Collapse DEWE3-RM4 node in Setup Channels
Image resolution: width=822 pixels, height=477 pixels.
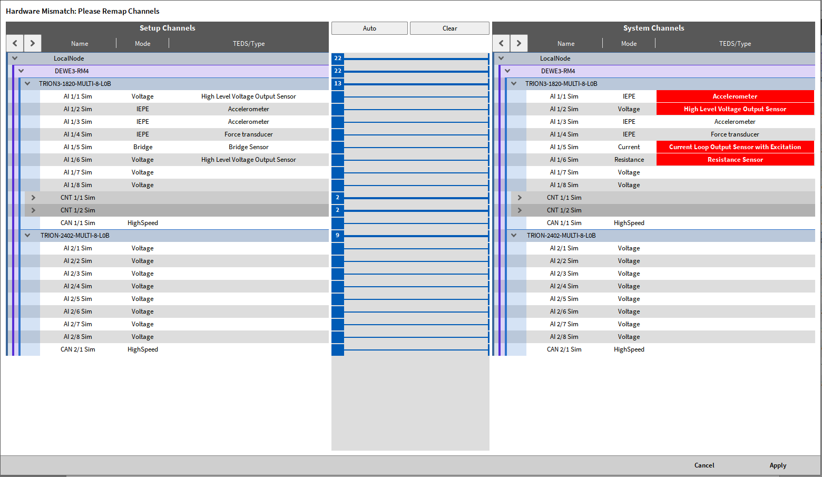click(x=21, y=71)
